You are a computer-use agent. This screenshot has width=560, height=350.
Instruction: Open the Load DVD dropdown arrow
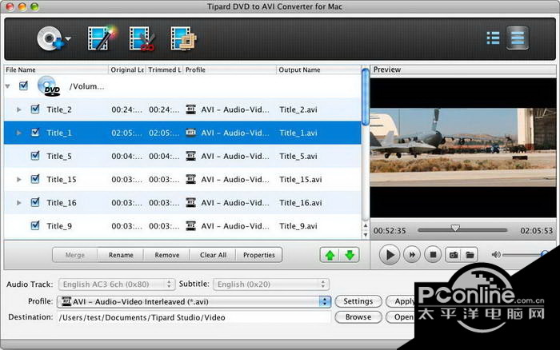click(68, 38)
